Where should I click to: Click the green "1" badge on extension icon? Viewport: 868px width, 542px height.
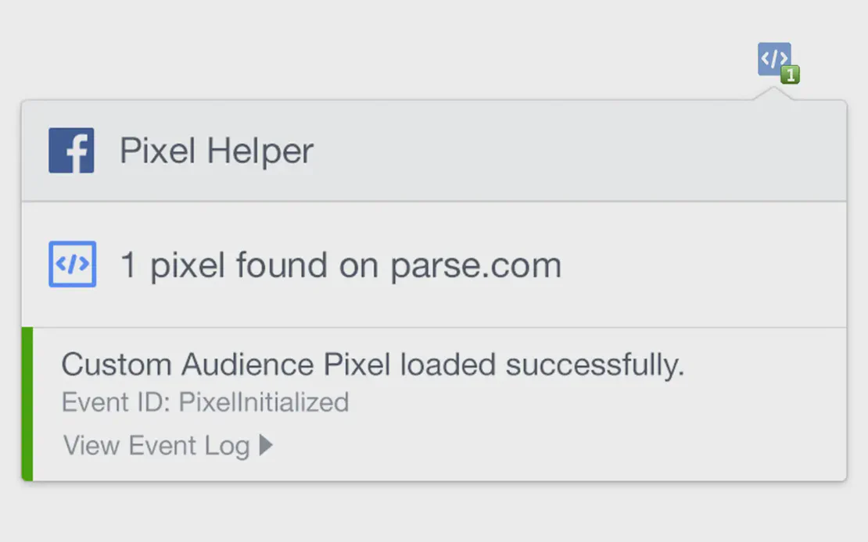[x=791, y=75]
